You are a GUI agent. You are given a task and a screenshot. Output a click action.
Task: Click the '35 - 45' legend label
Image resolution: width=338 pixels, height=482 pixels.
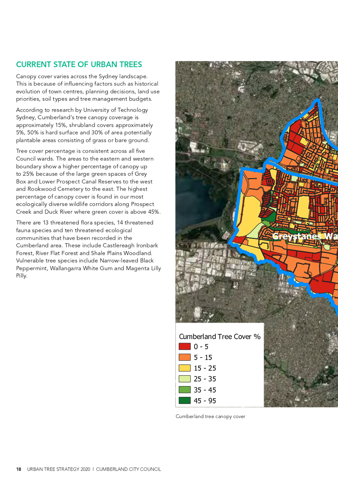click(205, 390)
